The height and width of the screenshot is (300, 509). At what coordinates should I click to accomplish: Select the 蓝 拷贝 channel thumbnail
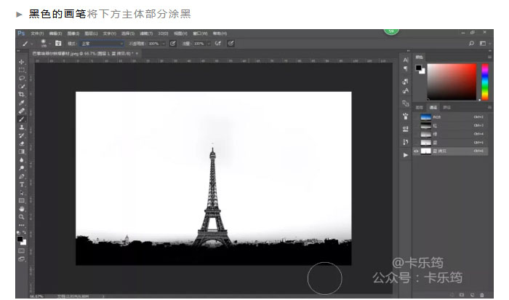pos(425,151)
